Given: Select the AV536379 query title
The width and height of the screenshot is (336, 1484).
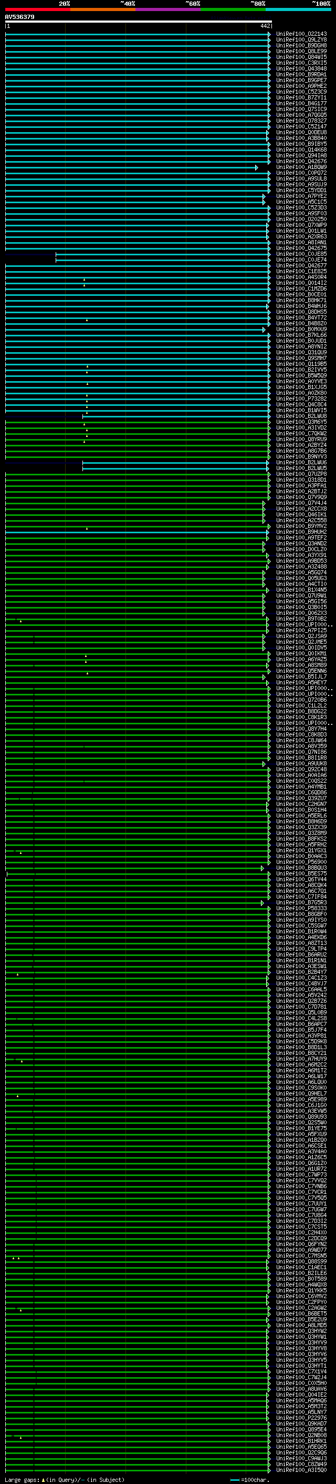Looking at the screenshot, I should [x=19, y=17].
